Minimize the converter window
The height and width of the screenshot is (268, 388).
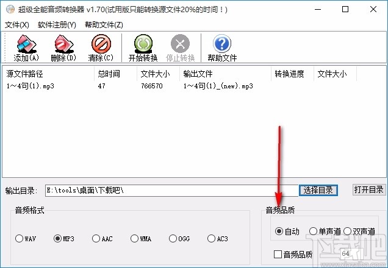coord(318,9)
